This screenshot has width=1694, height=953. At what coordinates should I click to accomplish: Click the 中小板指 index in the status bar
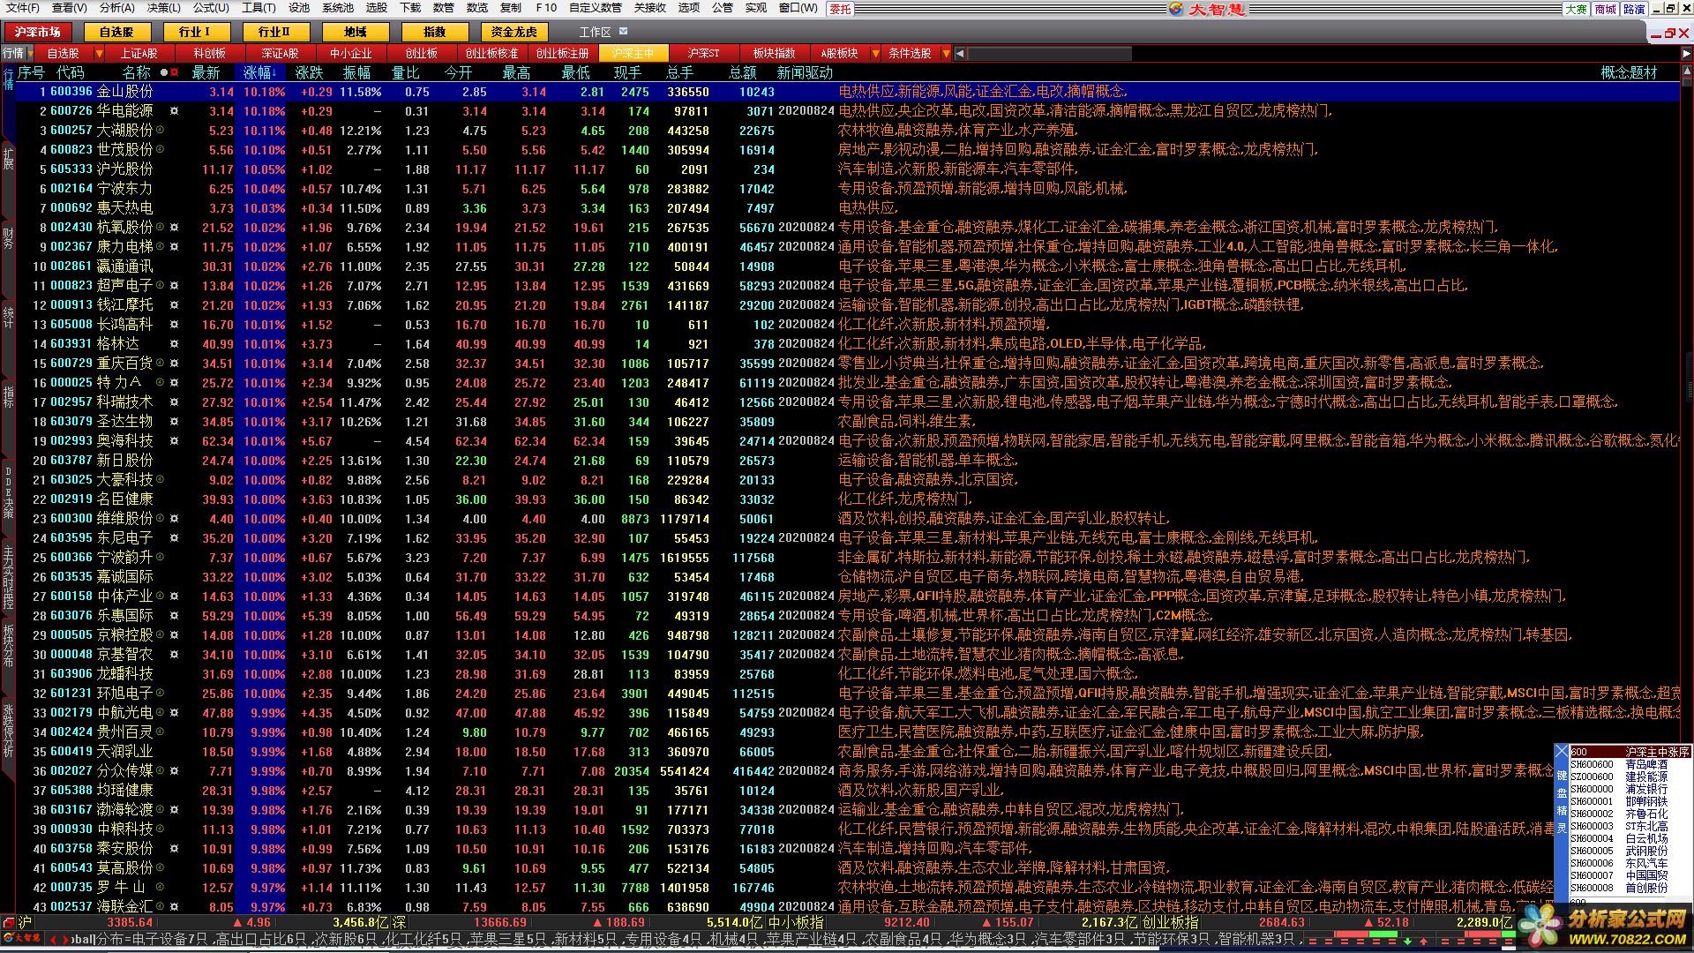(797, 922)
